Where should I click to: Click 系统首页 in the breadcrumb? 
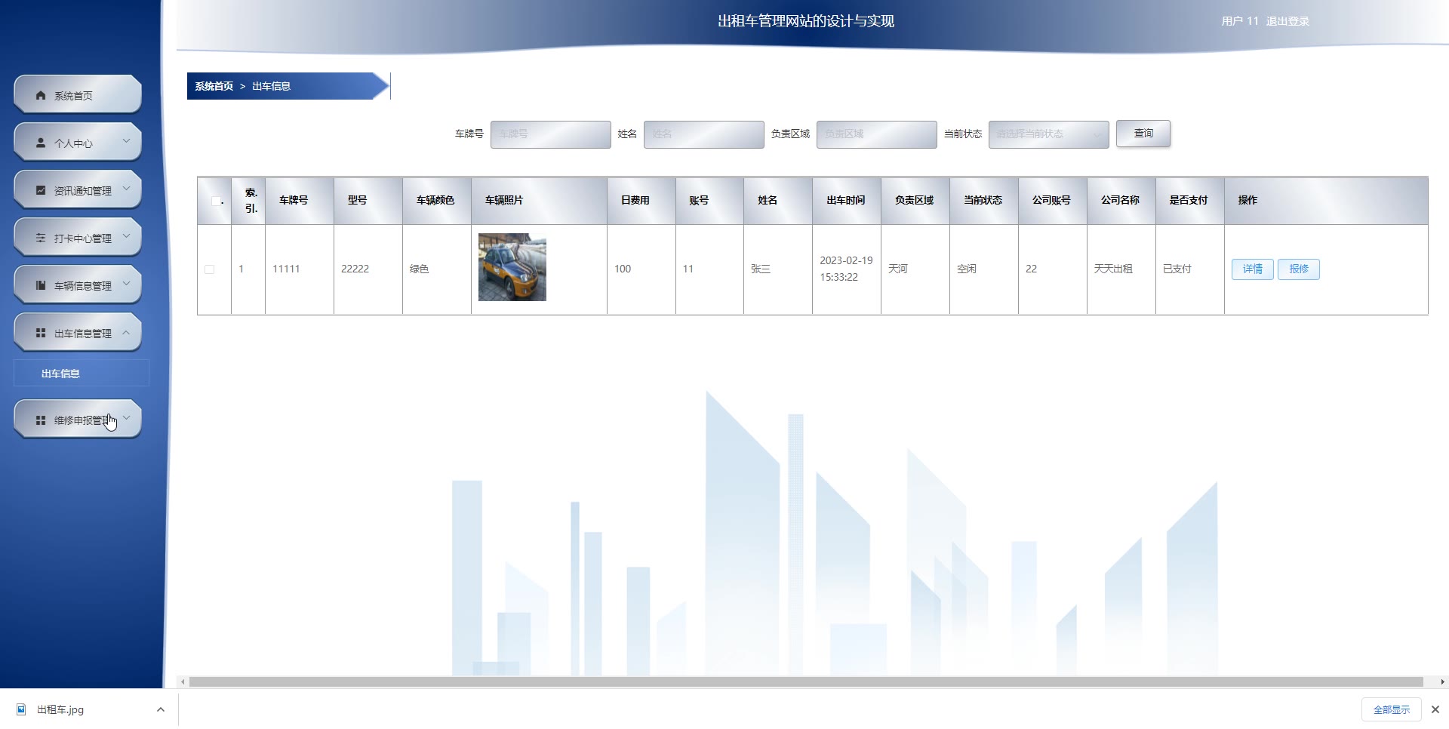point(214,86)
